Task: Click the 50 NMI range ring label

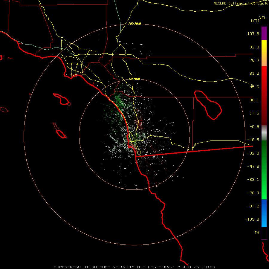Action: tap(134, 79)
